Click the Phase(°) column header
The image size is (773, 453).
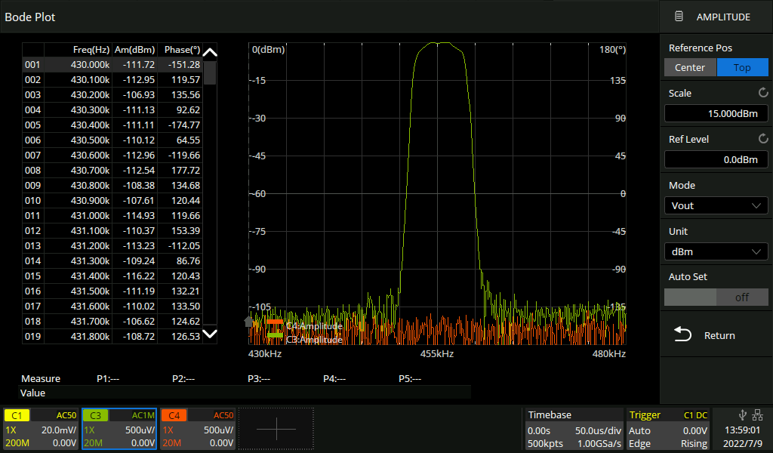182,49
